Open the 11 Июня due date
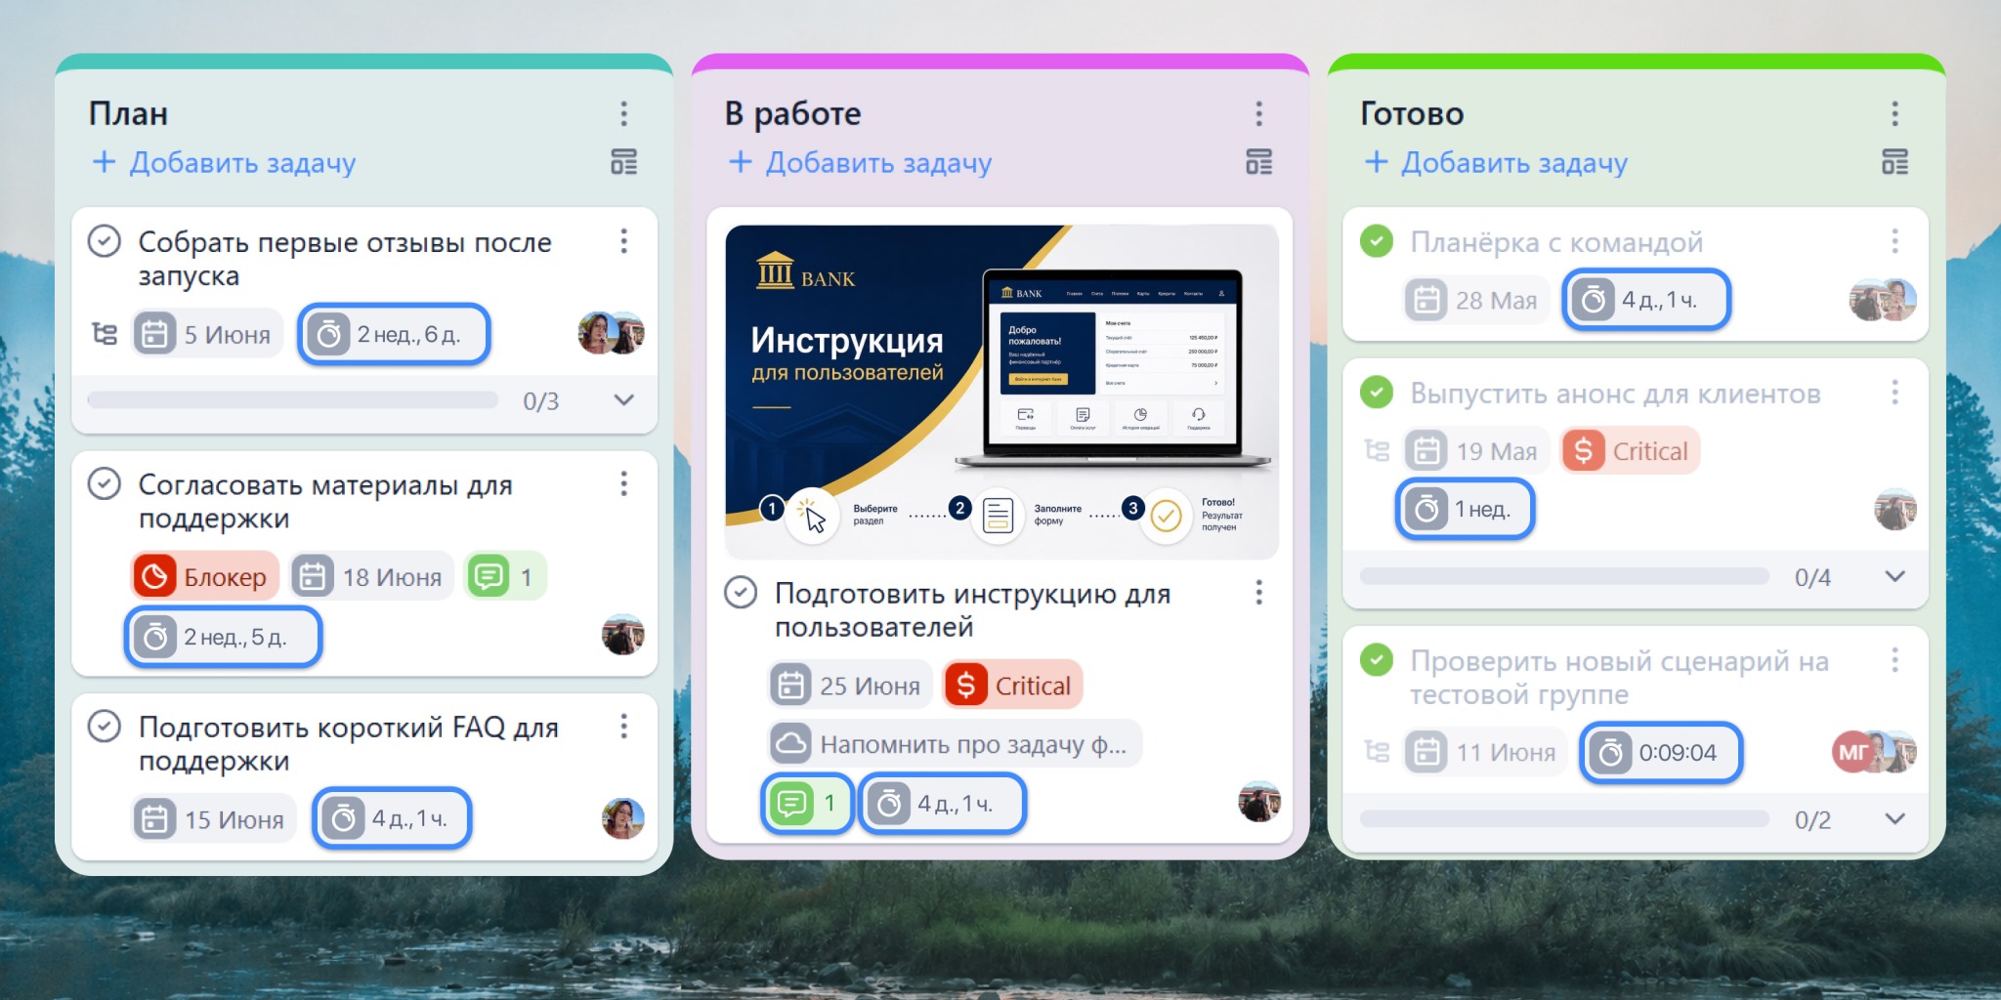This screenshot has width=2001, height=1000. [1485, 752]
